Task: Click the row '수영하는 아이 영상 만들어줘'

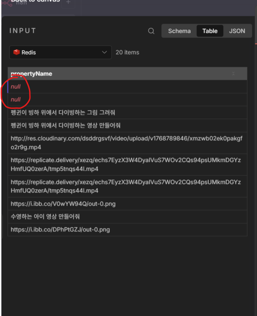Action: (127, 217)
